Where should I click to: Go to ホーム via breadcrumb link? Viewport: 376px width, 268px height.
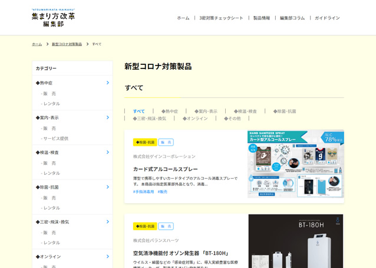click(x=37, y=44)
